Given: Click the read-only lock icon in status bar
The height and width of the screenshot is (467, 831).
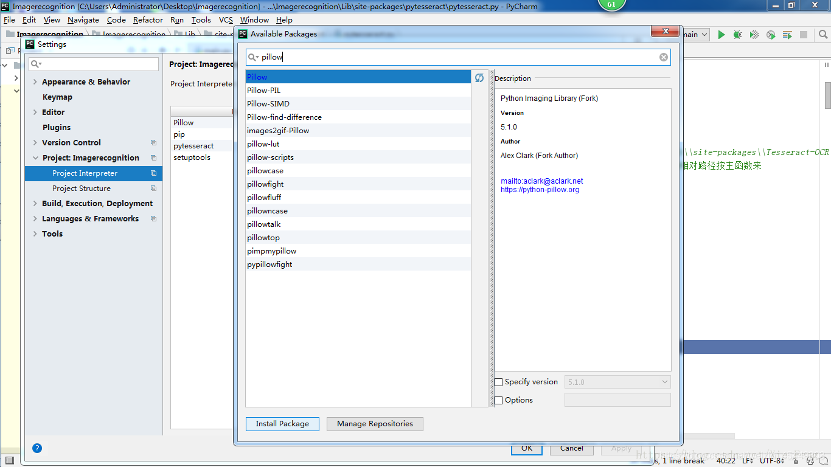Looking at the screenshot, I should [796, 462].
